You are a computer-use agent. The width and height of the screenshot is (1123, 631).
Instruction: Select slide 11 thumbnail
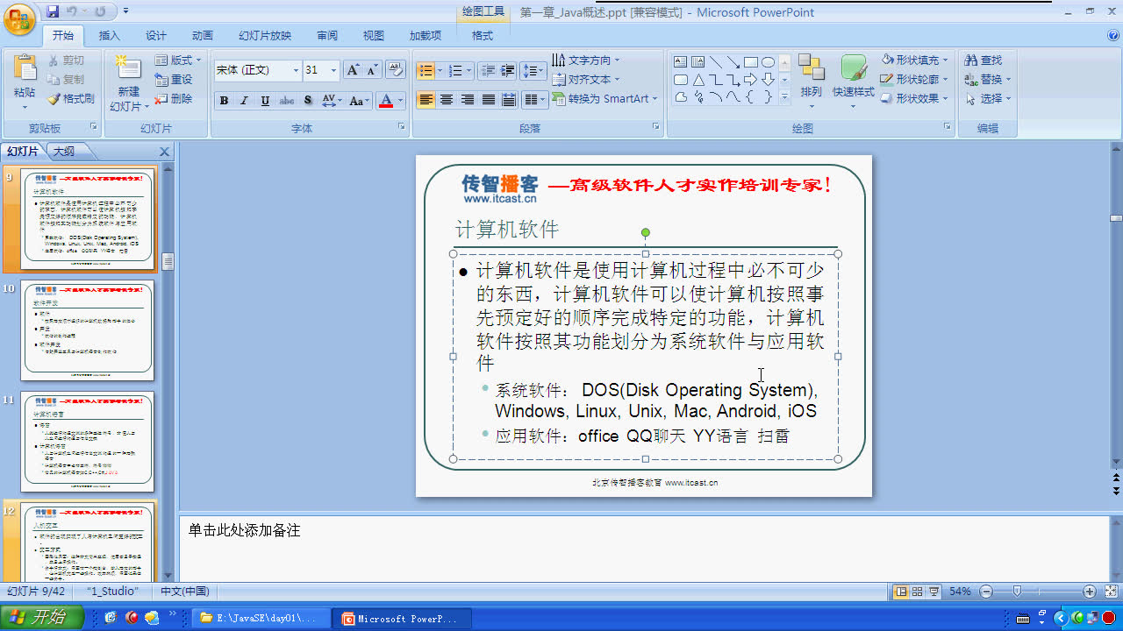tap(87, 442)
